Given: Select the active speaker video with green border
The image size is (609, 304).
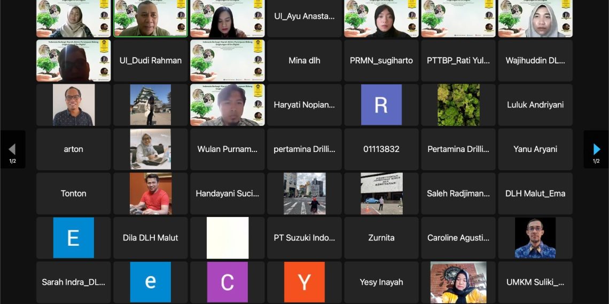Looking at the screenshot, I should (x=150, y=18).
